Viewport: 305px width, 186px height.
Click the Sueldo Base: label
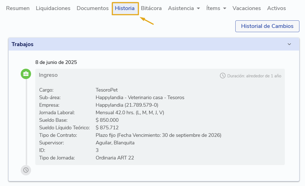pos(53,120)
